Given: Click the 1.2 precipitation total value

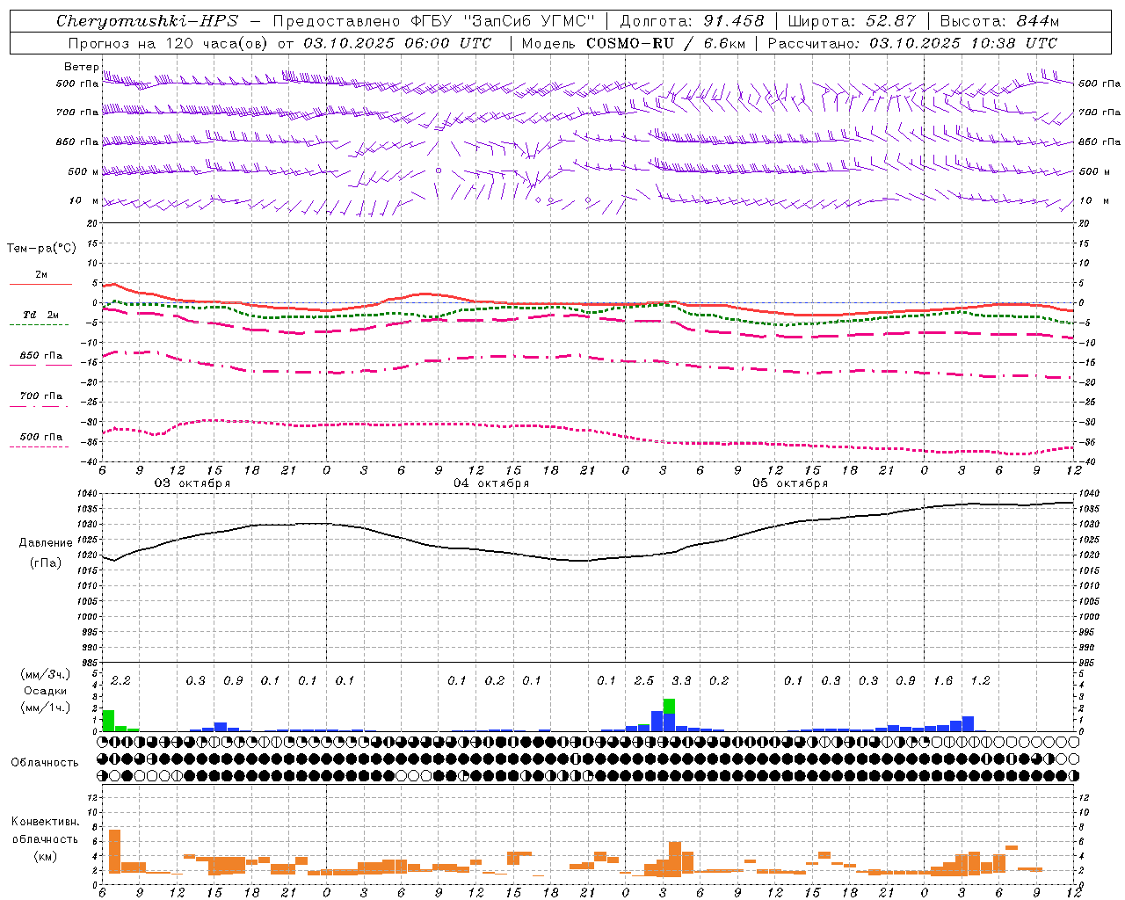Looking at the screenshot, I should [980, 680].
